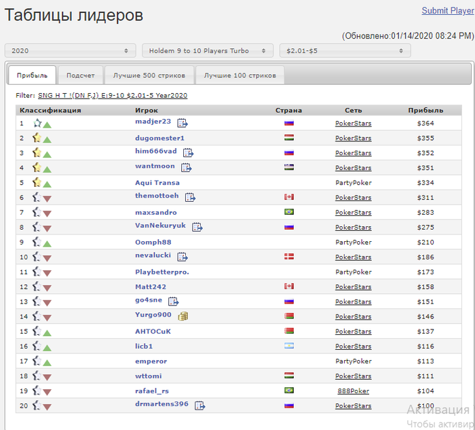
Task: Click the Submit Player link
Action: (x=448, y=11)
